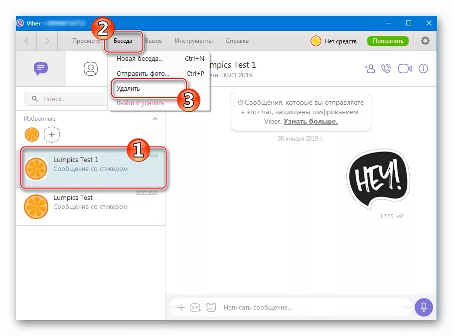Screen dimensions: 453x336
Task: Minimize the Viber window
Action: point(388,23)
